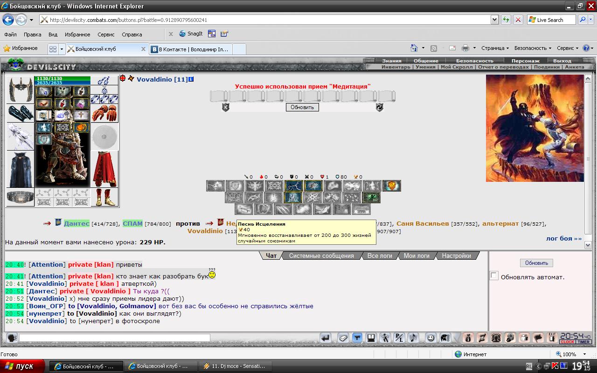The width and height of the screenshot is (597, 373).
Task: Click the round grey shield slot
Action: [104, 137]
